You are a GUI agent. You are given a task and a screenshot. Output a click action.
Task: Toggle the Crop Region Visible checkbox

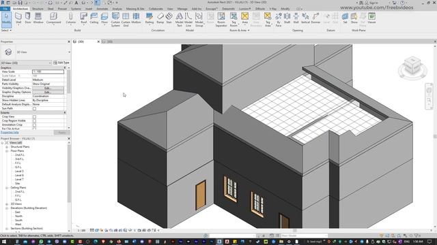point(34,121)
